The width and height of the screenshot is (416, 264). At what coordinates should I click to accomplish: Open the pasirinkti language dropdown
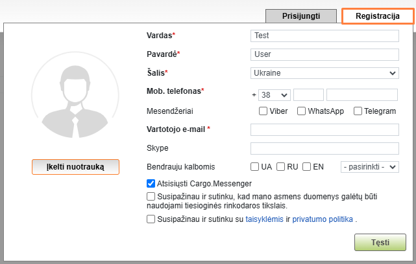(x=369, y=167)
